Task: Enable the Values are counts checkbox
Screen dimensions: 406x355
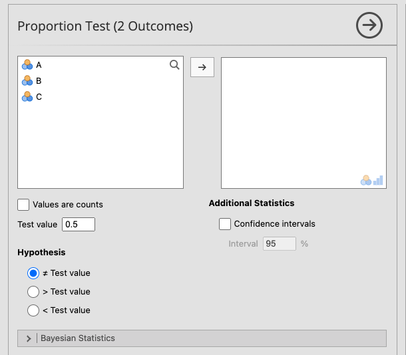Action: pos(23,204)
